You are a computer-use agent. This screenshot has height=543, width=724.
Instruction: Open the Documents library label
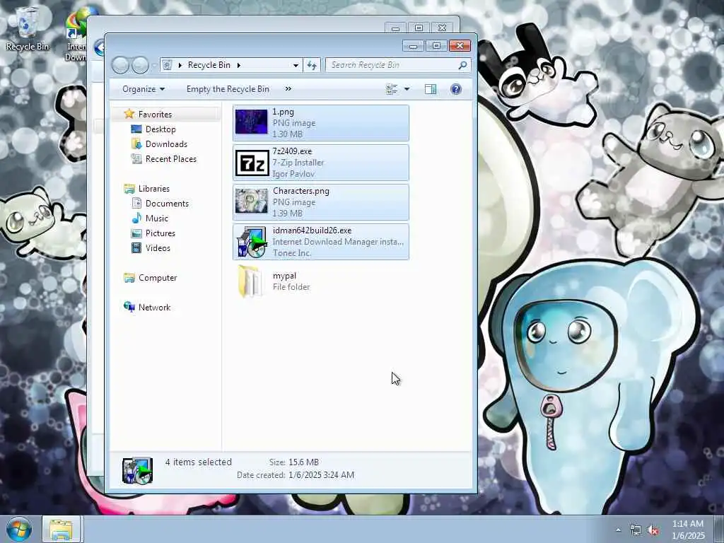(167, 203)
